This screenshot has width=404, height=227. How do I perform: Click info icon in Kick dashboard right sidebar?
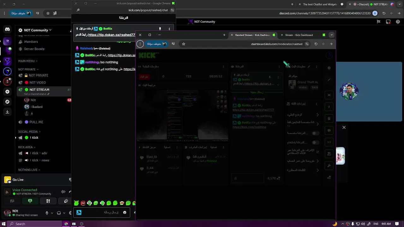[329, 68]
